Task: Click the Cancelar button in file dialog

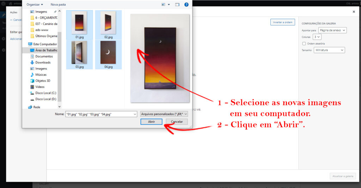Action: (177, 122)
